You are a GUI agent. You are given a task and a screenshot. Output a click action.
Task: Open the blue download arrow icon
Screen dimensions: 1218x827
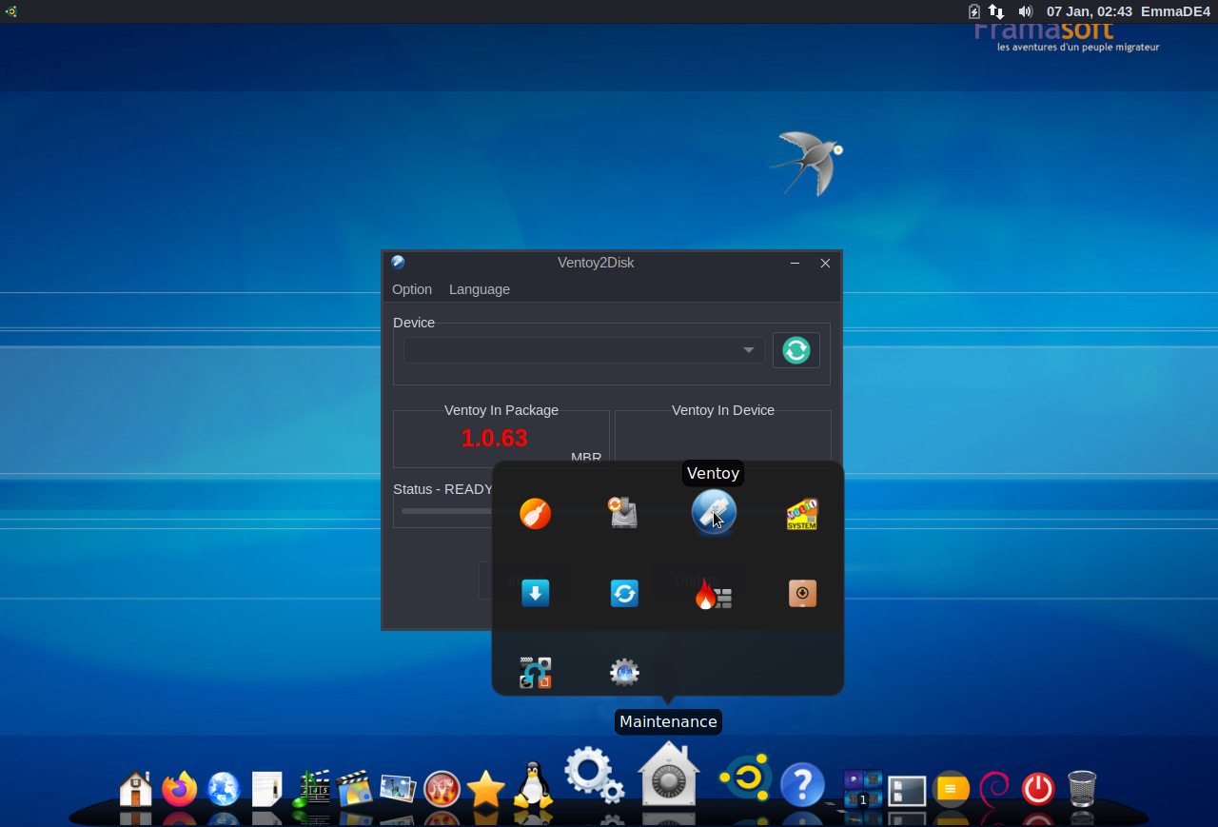[x=536, y=594]
